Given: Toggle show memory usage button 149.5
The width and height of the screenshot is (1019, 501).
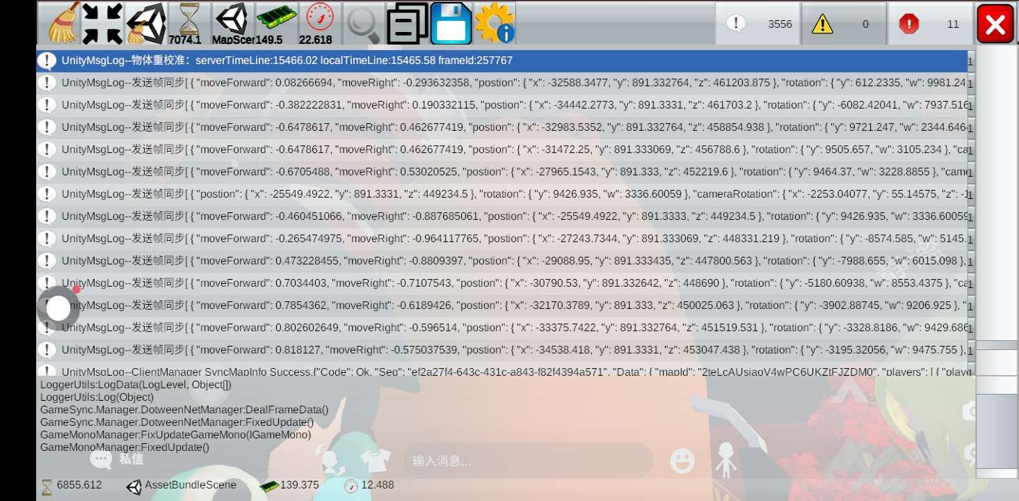Looking at the screenshot, I should [276, 24].
